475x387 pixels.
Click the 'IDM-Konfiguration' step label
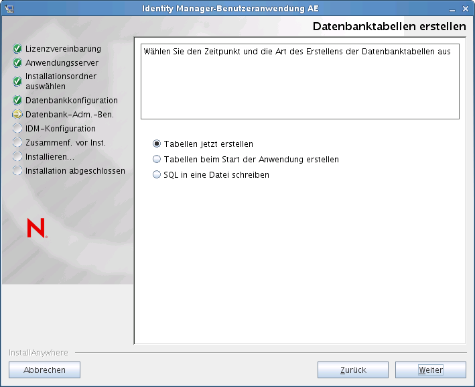click(60, 129)
